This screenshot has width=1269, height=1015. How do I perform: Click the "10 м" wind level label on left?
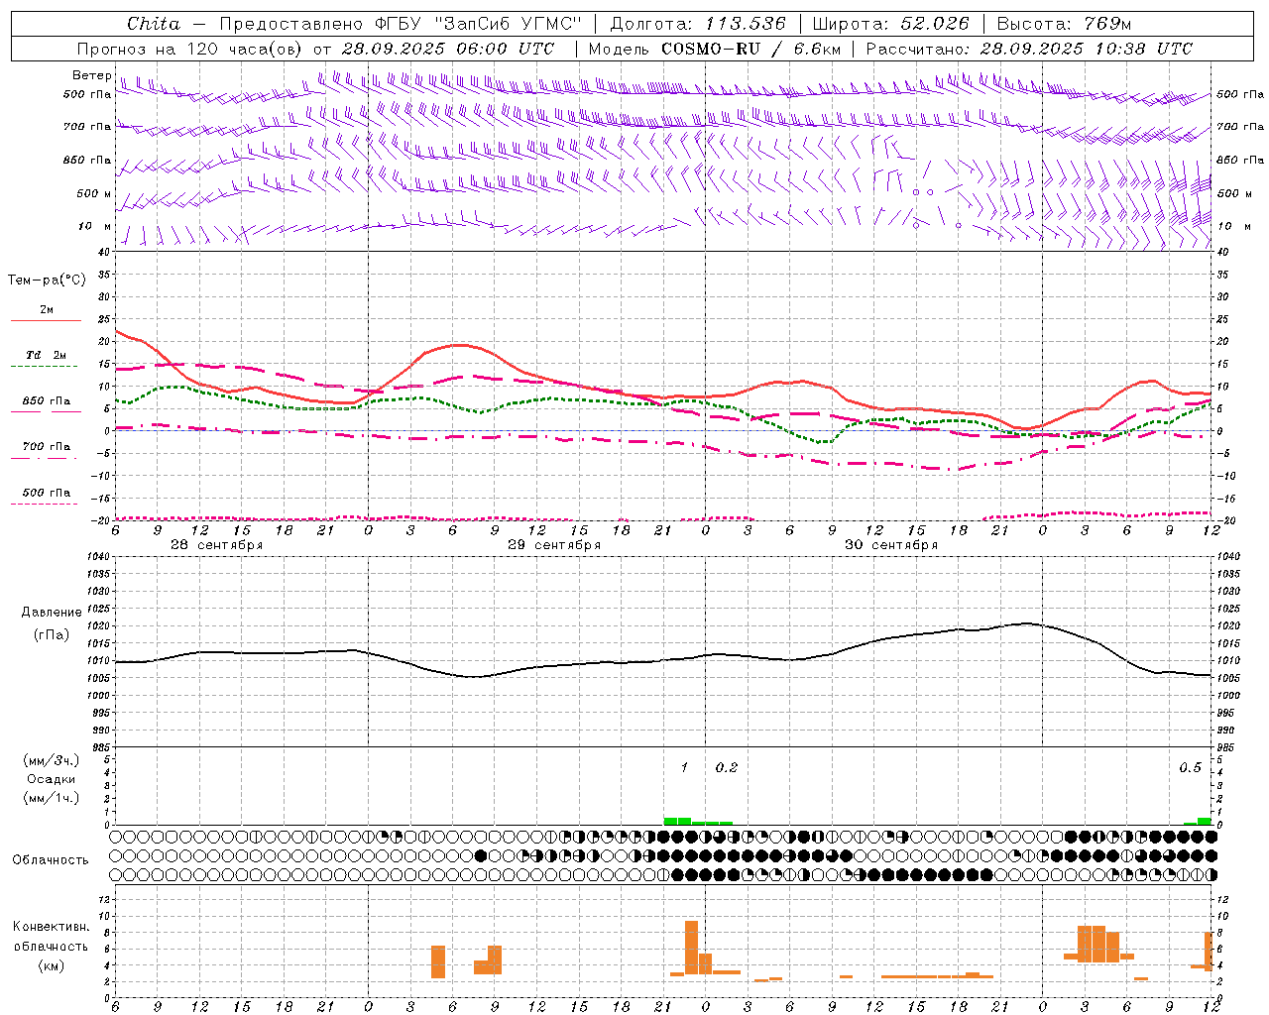95,226
